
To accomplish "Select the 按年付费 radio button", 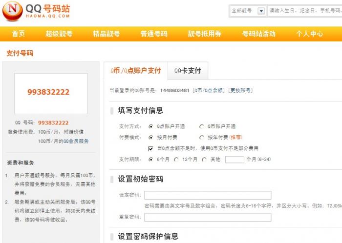I will pos(201,138).
